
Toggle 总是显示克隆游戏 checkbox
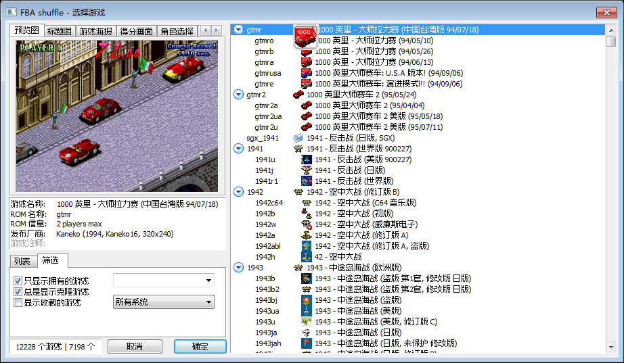[18, 292]
